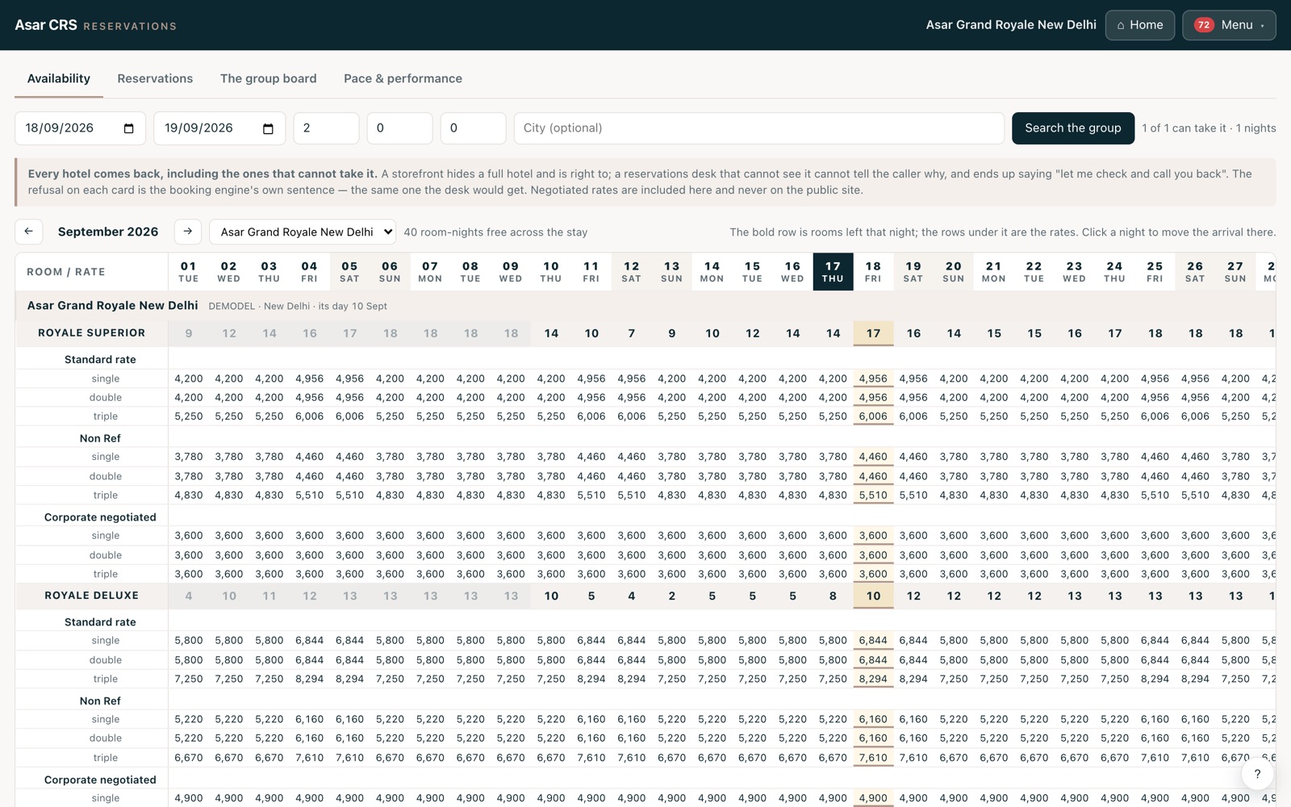1291x807 pixels.
Task: Select night 18 FRI column header
Action: coord(873,272)
